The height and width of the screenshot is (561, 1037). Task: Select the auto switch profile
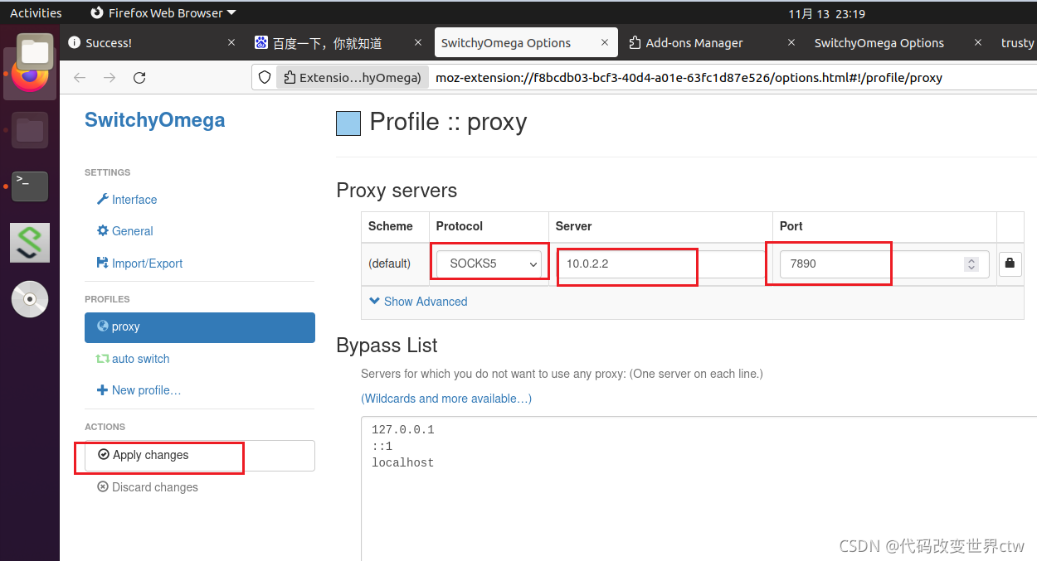click(133, 359)
